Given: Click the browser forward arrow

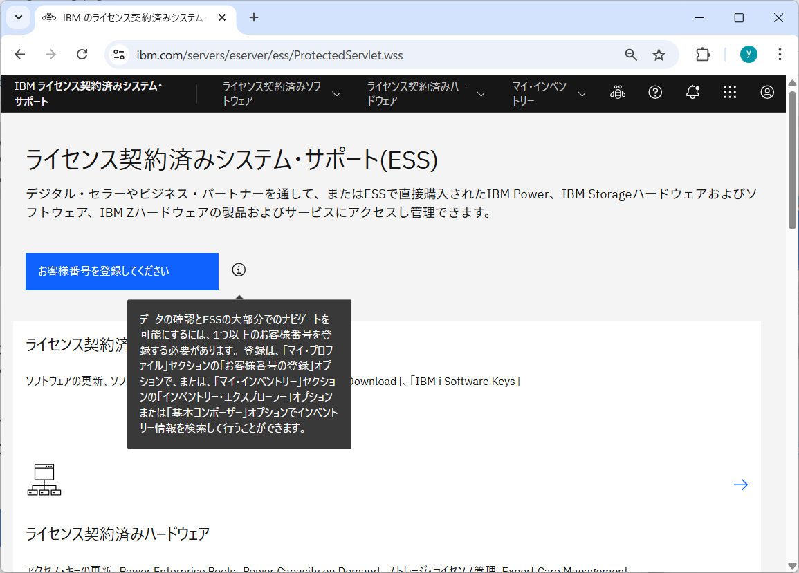Looking at the screenshot, I should (x=50, y=55).
